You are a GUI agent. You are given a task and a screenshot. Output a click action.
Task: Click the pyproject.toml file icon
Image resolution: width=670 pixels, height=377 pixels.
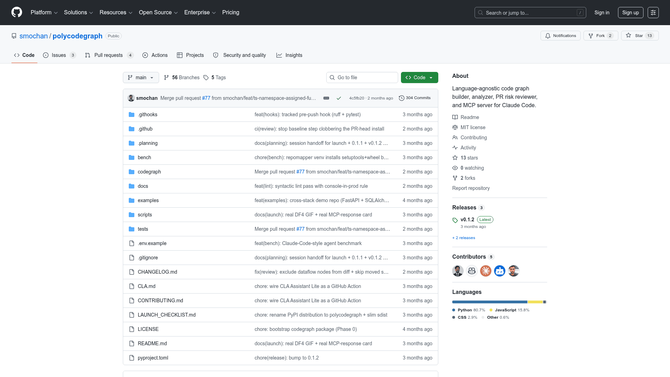pyautogui.click(x=132, y=358)
